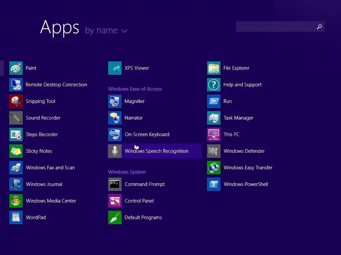Click the Sound Recorder microphone icon
Viewport: 341px width, 255px height.
[16, 118]
